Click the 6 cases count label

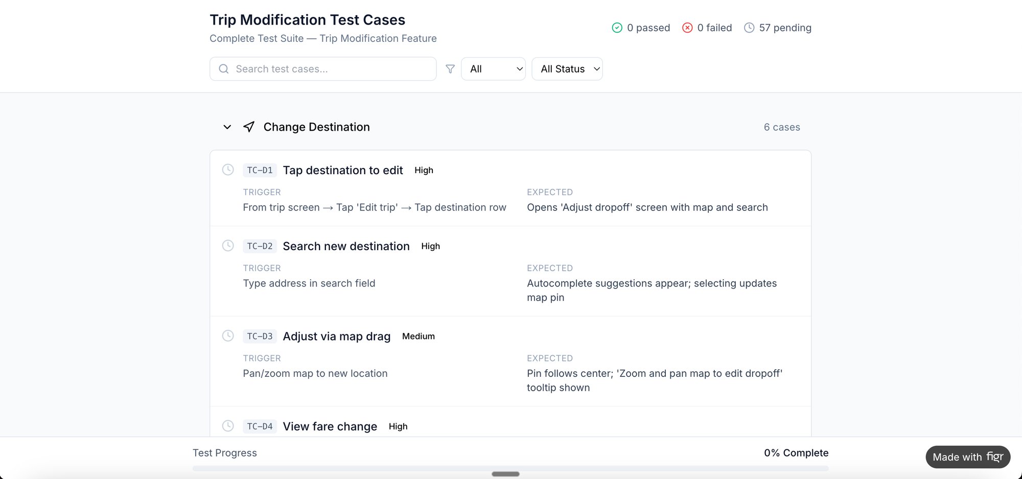point(782,127)
